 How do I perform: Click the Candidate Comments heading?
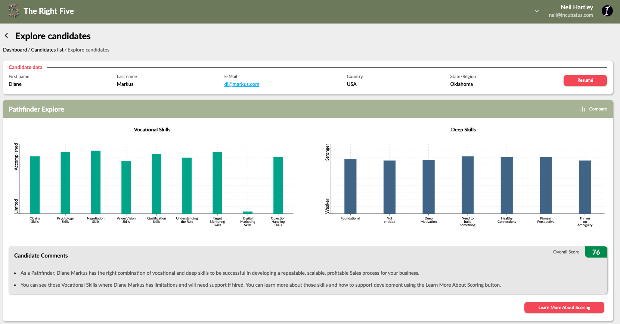(41, 256)
